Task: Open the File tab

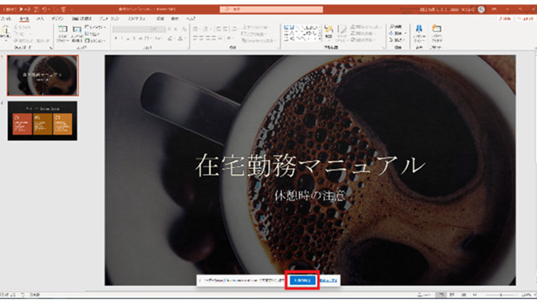Action: [6, 18]
